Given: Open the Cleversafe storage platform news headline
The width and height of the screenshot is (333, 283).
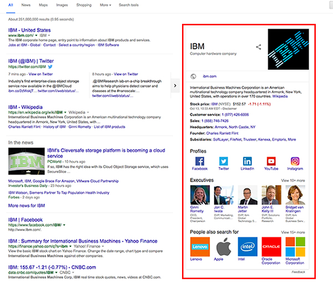Looking at the screenshot, I should click(x=106, y=153).
